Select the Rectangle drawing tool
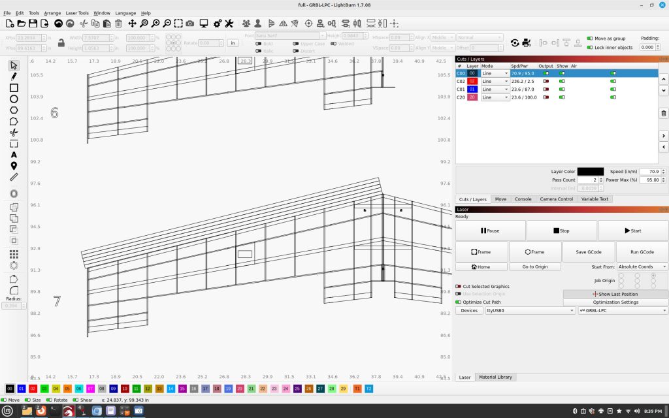The height and width of the screenshot is (418, 669). 14,88
